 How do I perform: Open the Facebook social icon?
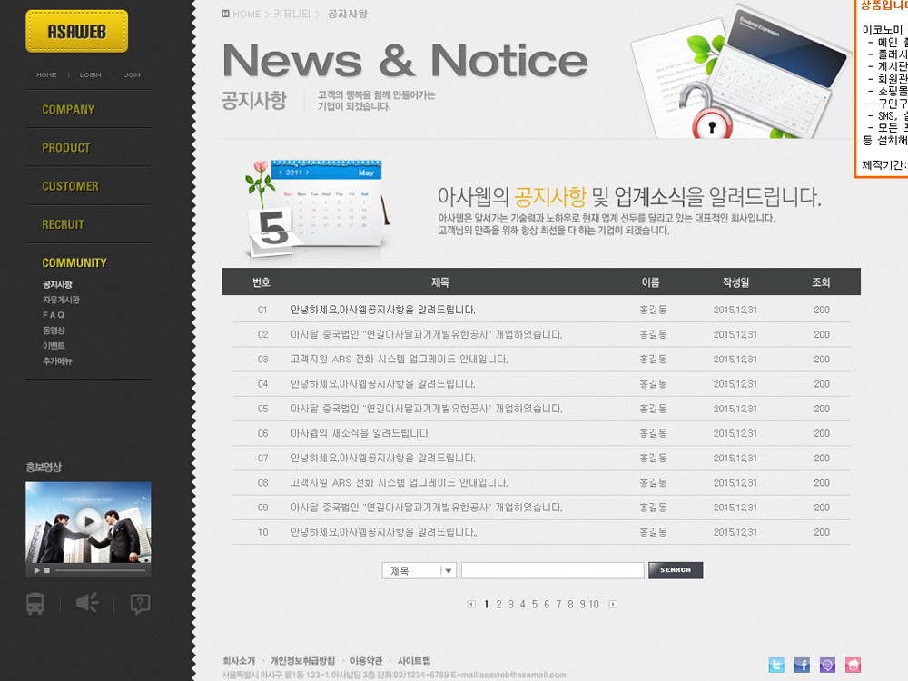coord(802,665)
